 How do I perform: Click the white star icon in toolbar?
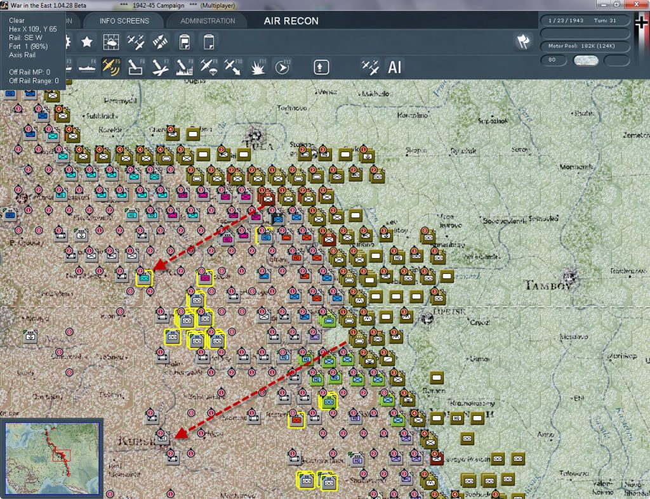(x=86, y=42)
